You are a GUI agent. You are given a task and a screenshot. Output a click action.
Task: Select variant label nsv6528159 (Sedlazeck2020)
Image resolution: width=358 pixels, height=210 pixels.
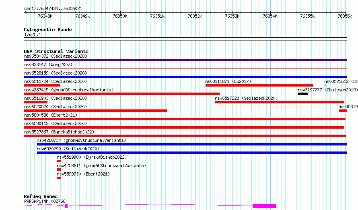click(x=56, y=73)
